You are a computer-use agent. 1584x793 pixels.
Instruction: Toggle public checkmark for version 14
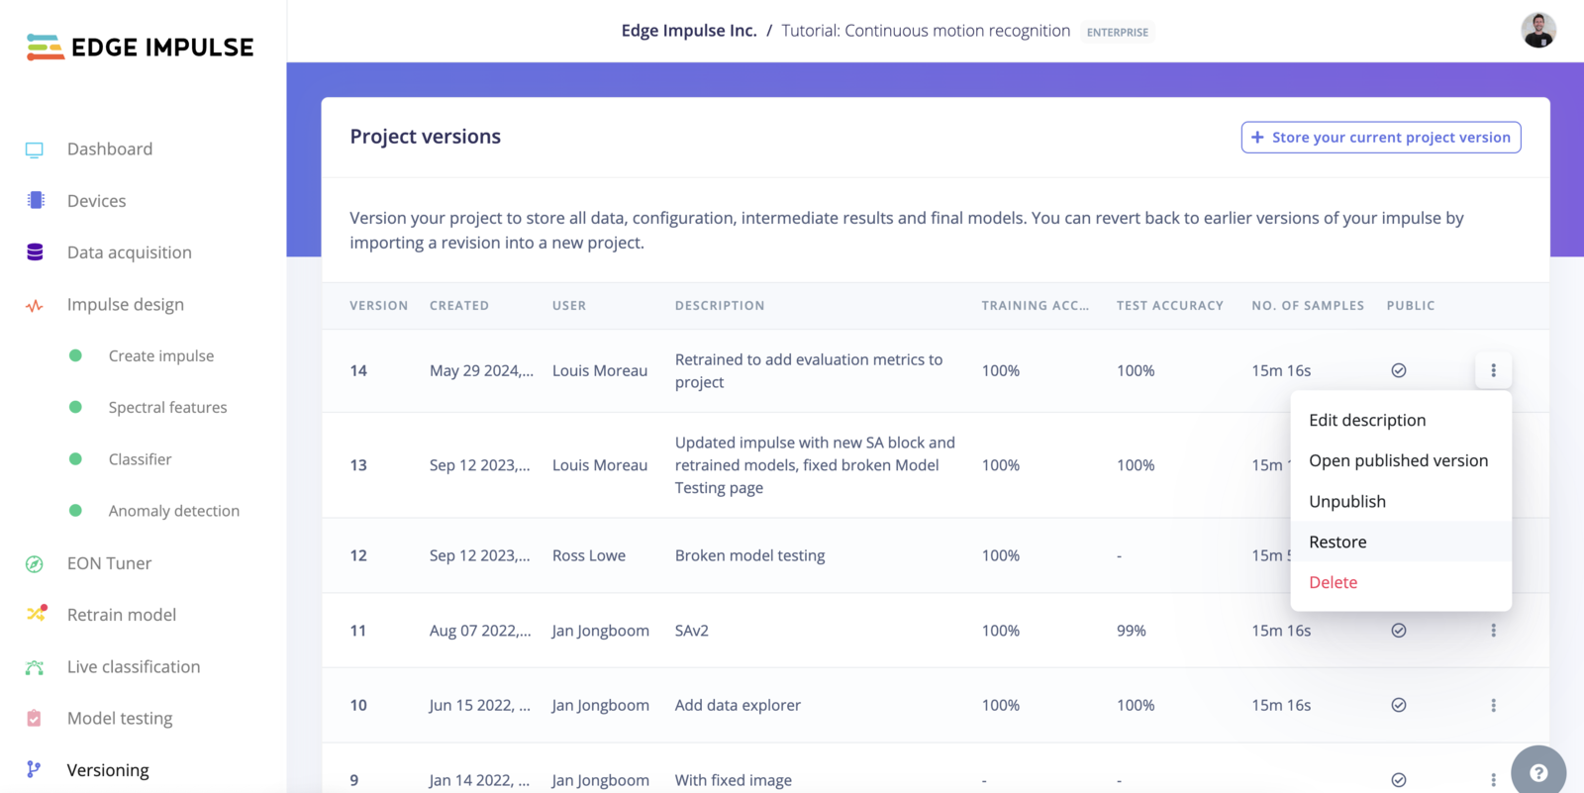point(1399,370)
